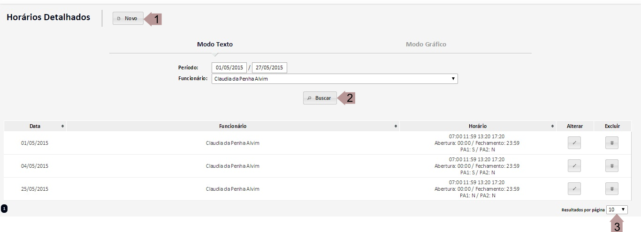Expand the Resultados por página dropdown
Image resolution: width=641 pixels, height=232 pixels.
coord(617,210)
